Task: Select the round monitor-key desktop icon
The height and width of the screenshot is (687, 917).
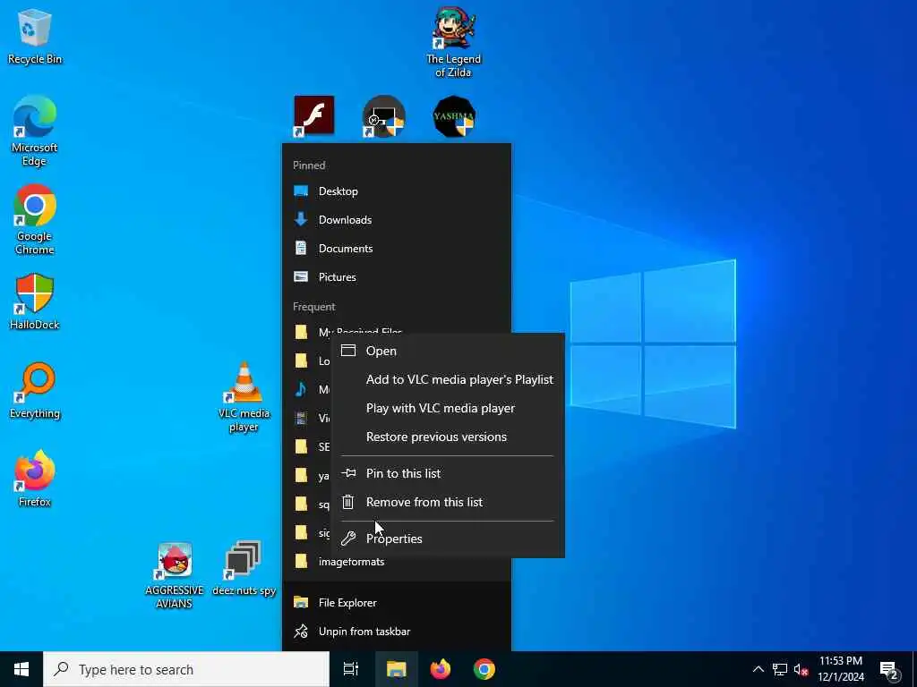Action: 383,116
